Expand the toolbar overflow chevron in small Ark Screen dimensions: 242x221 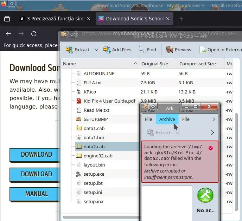click(x=212, y=132)
